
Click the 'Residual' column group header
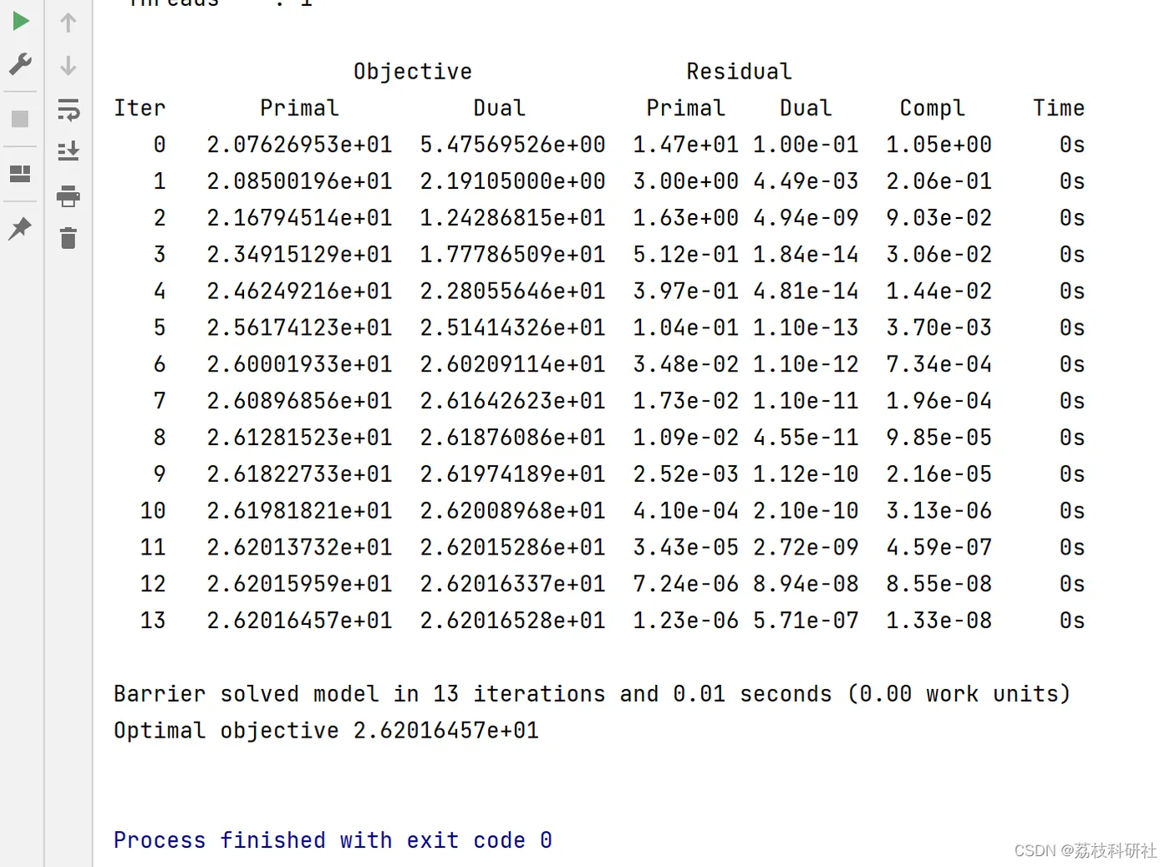pyautogui.click(x=739, y=72)
